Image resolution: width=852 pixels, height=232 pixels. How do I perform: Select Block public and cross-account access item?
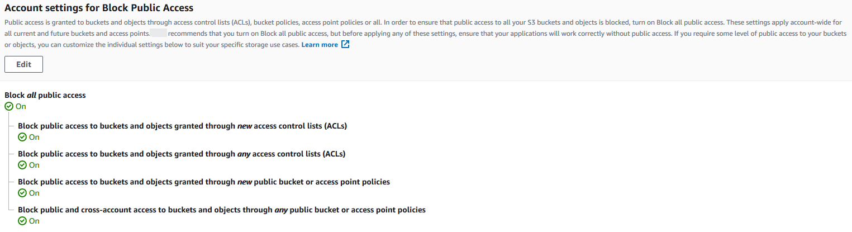point(221,210)
